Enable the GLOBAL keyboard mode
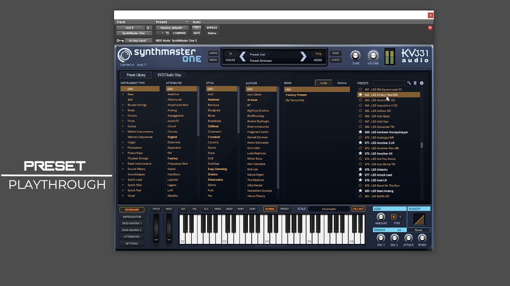The width and height of the screenshot is (510, 286). (270, 209)
